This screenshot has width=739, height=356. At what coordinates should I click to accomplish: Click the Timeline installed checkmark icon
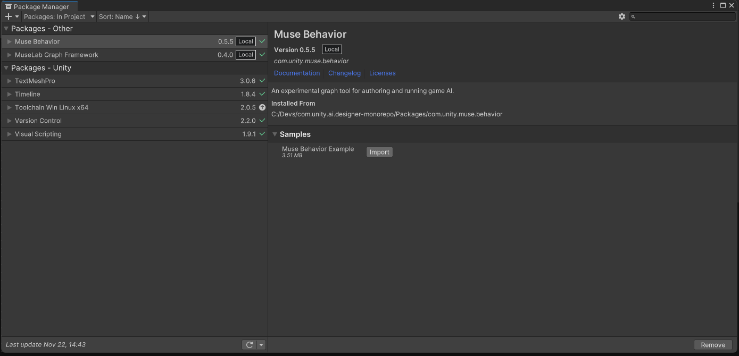click(x=262, y=94)
